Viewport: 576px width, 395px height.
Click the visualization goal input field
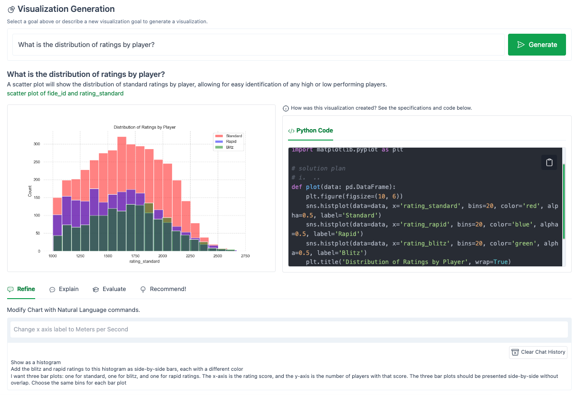(x=257, y=44)
